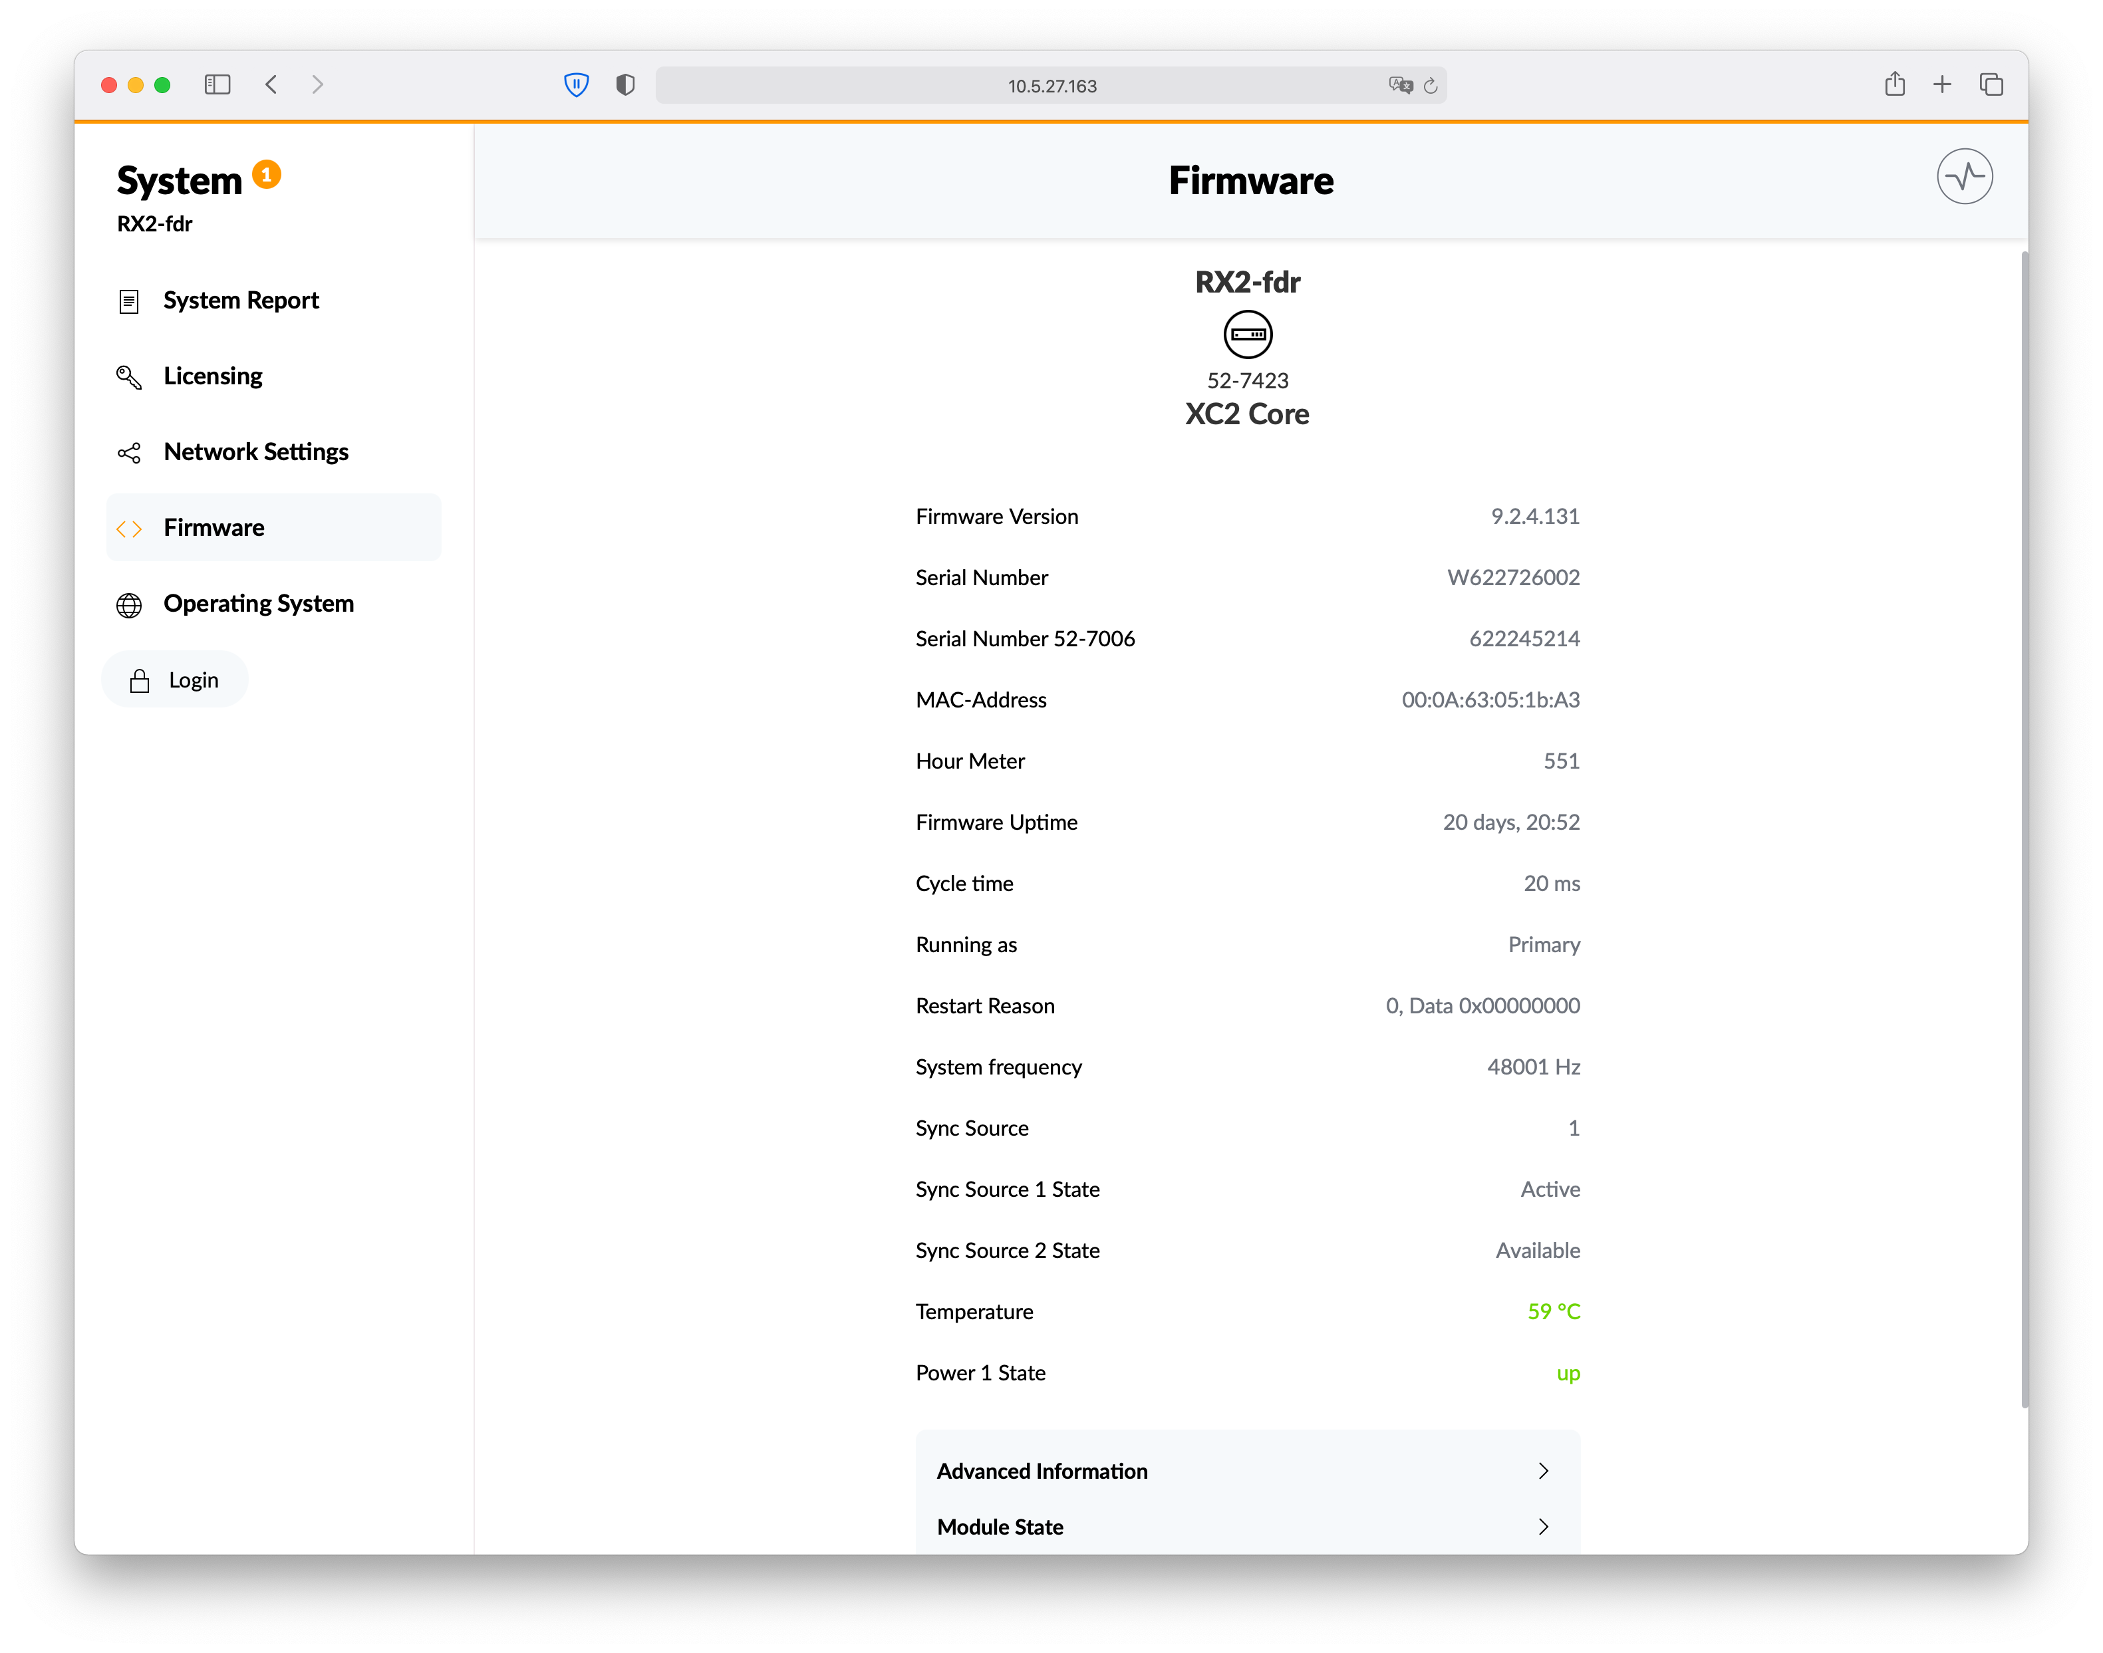The width and height of the screenshot is (2103, 1653).
Task: Click the Restart Reason value 0, Data 0x00000000
Action: pyautogui.click(x=1482, y=1005)
